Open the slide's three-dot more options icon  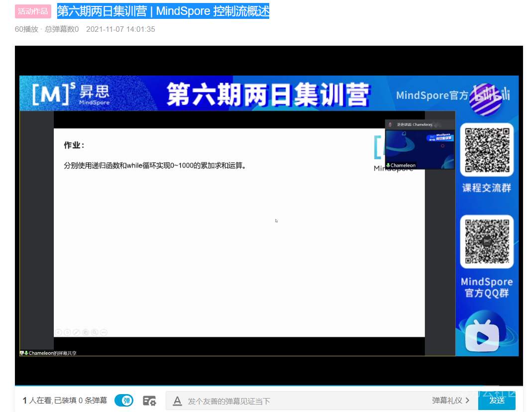[x=104, y=332]
